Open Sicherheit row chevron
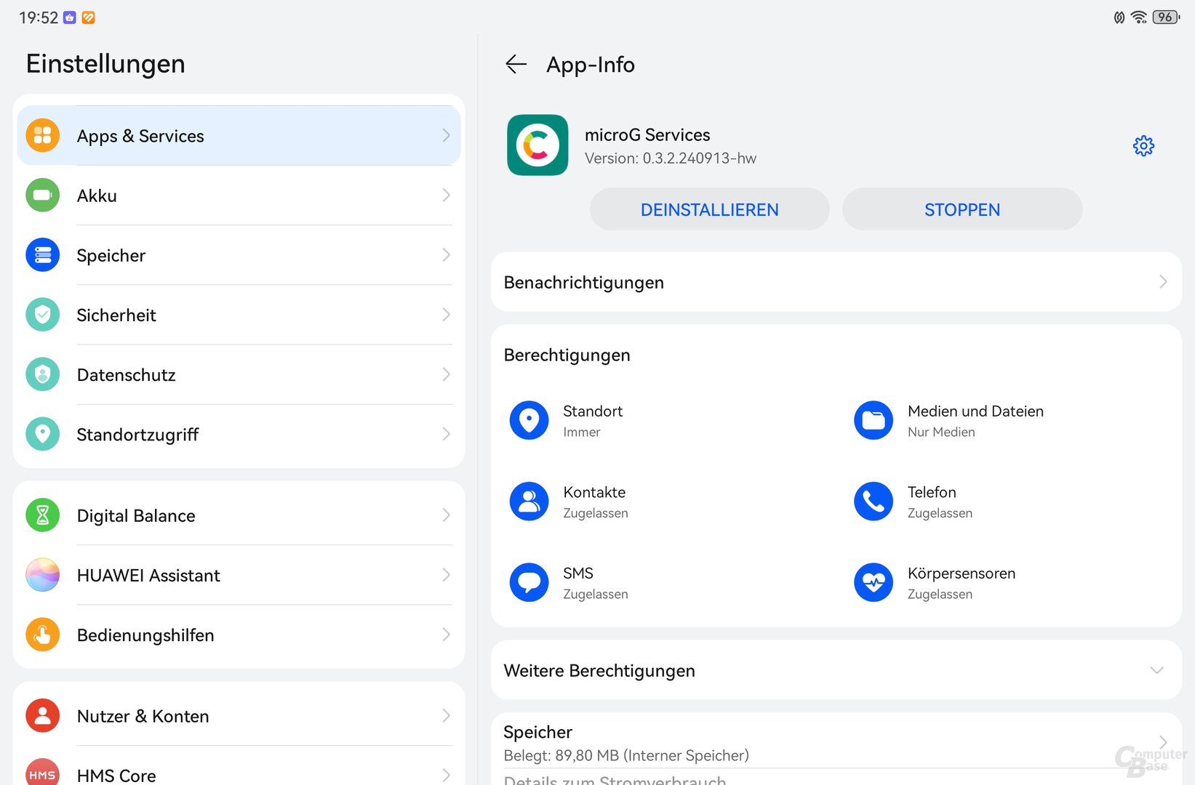The height and width of the screenshot is (785, 1195). pyautogui.click(x=446, y=314)
